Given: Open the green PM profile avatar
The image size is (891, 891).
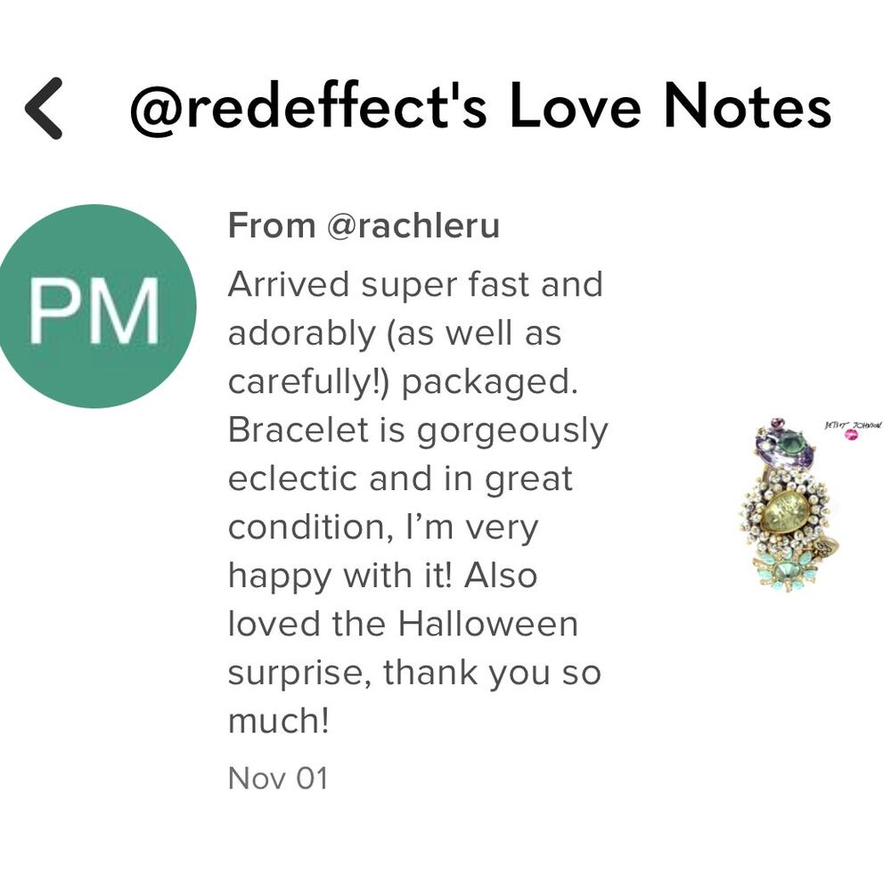Looking at the screenshot, I should (94, 307).
